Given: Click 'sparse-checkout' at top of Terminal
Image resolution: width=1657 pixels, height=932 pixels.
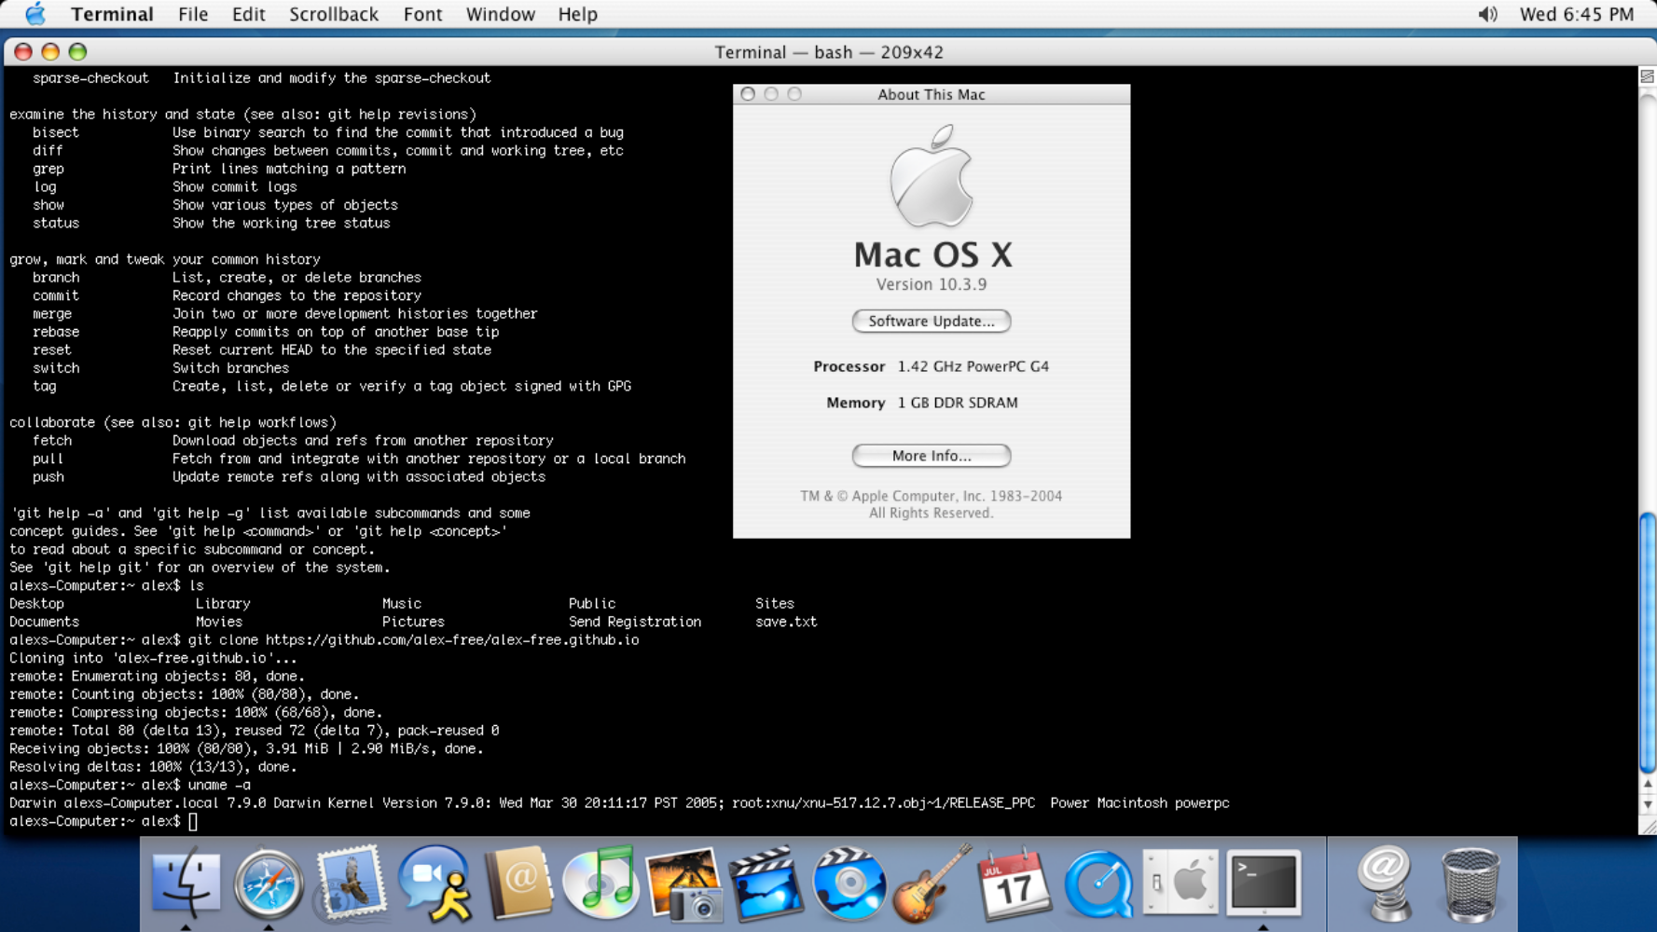Looking at the screenshot, I should pyautogui.click(x=90, y=78).
